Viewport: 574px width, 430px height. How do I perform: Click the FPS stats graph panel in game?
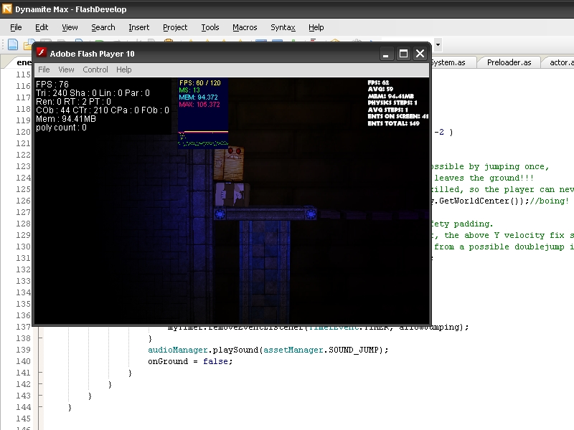203,113
